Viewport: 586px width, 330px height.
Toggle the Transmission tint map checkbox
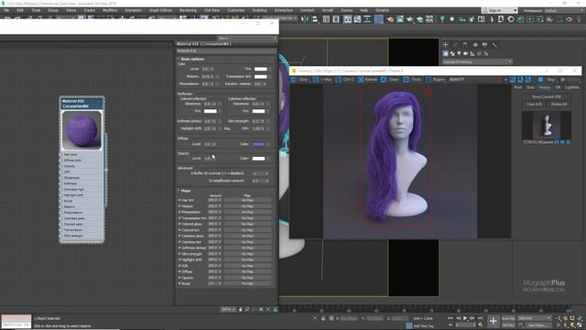(179, 218)
